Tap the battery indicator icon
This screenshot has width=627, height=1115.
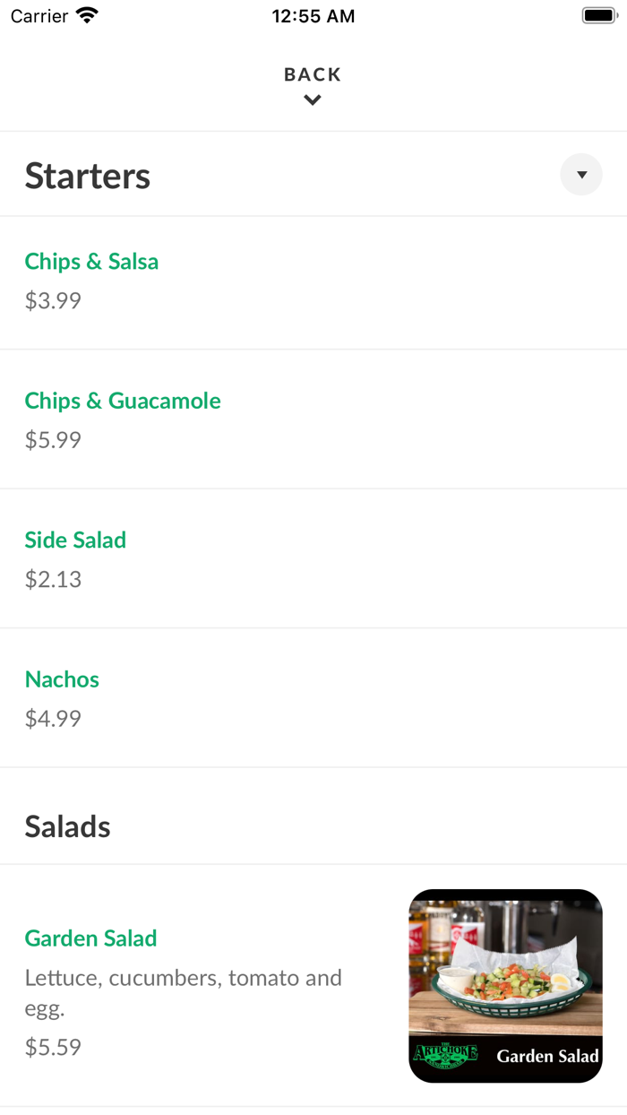(599, 14)
